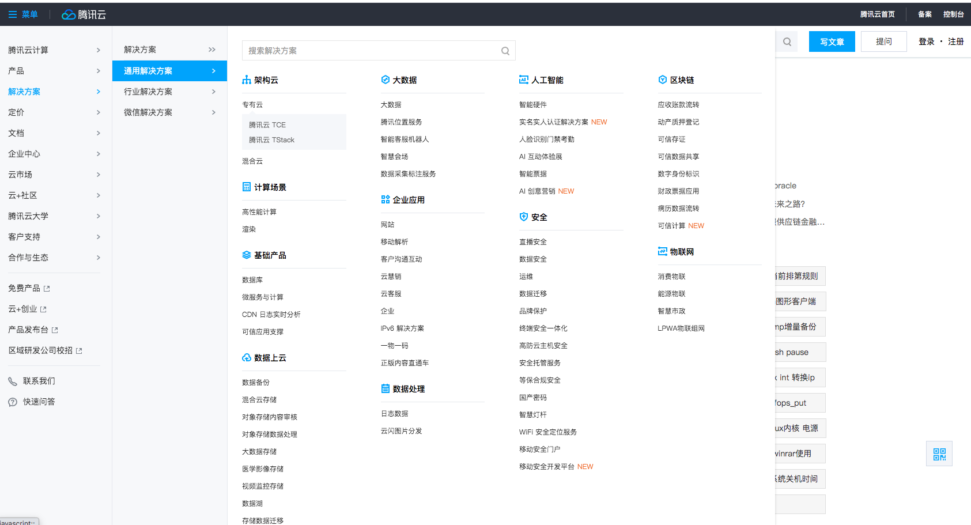This screenshot has width=971, height=525.
Task: Select 通用解决方案 in the submenu
Action: (149, 71)
